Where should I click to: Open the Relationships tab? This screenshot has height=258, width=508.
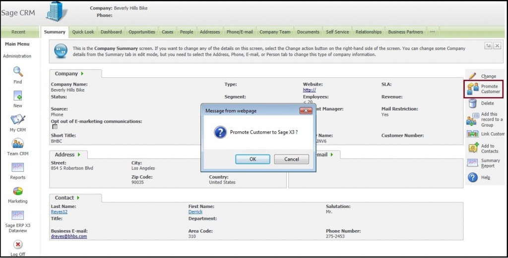point(369,32)
